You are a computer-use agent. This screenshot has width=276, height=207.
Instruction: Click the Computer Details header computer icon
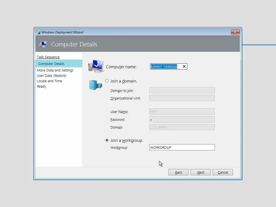click(x=43, y=44)
